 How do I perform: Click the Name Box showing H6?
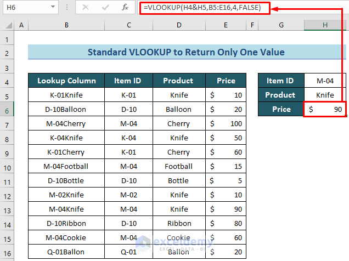pyautogui.click(x=31, y=8)
